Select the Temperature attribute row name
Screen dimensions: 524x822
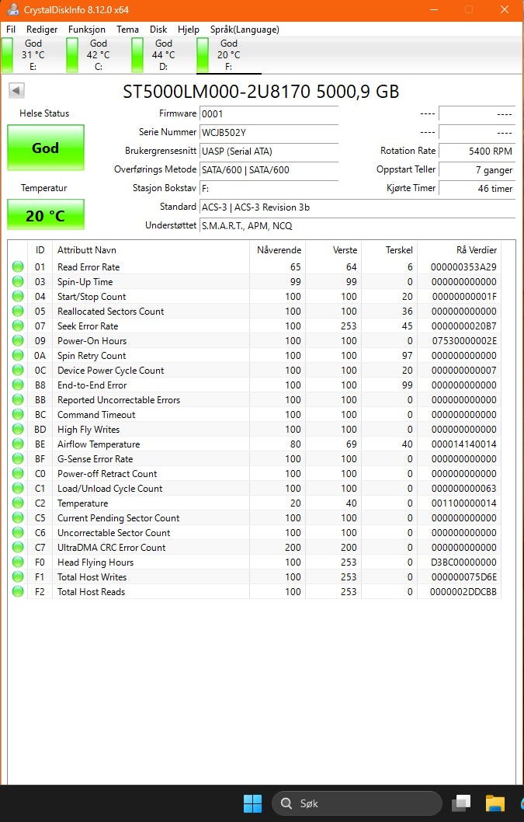coord(83,503)
